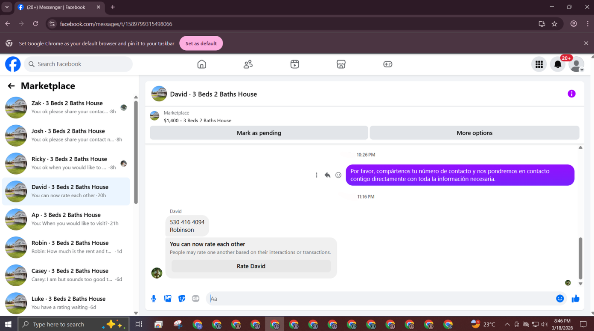This screenshot has height=331, width=594.
Task: Click David's avatar beside rating card
Action: (x=157, y=273)
